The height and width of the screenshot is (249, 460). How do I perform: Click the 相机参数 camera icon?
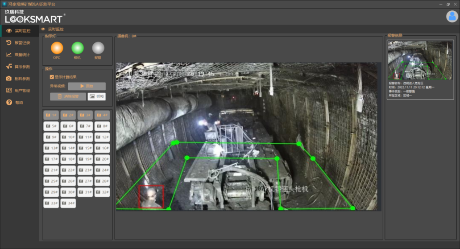(9, 79)
